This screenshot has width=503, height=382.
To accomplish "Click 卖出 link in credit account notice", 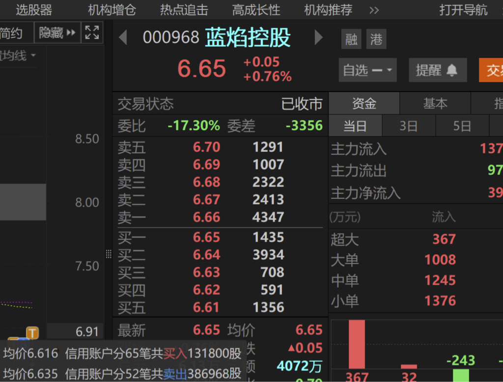I will coord(175,374).
